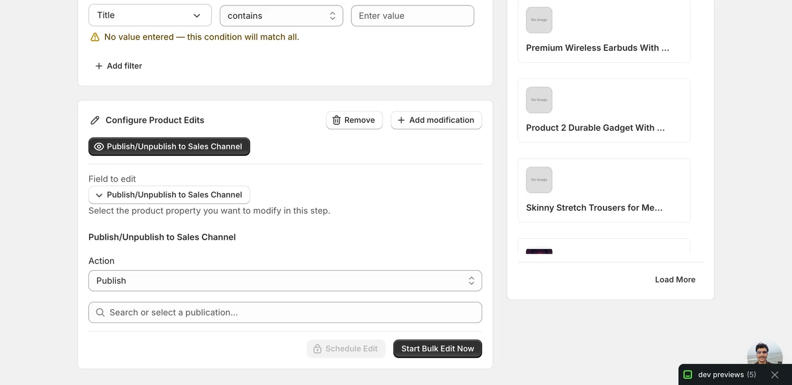Image resolution: width=792 pixels, height=385 pixels.
Task: Add another modification
Action: (x=436, y=120)
